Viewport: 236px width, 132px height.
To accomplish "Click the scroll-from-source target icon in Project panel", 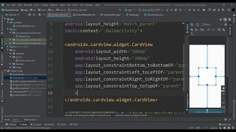I will pyautogui.click(x=29, y=15).
